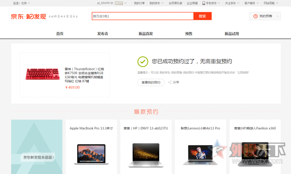Expand the 送至:北京 location dropdown
Viewport: 291px width, 174px height.
22,3
